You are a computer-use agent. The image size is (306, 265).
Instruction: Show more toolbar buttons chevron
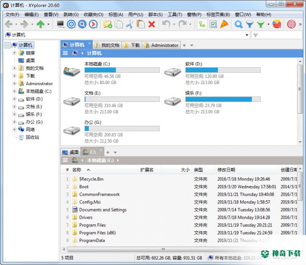point(300,24)
